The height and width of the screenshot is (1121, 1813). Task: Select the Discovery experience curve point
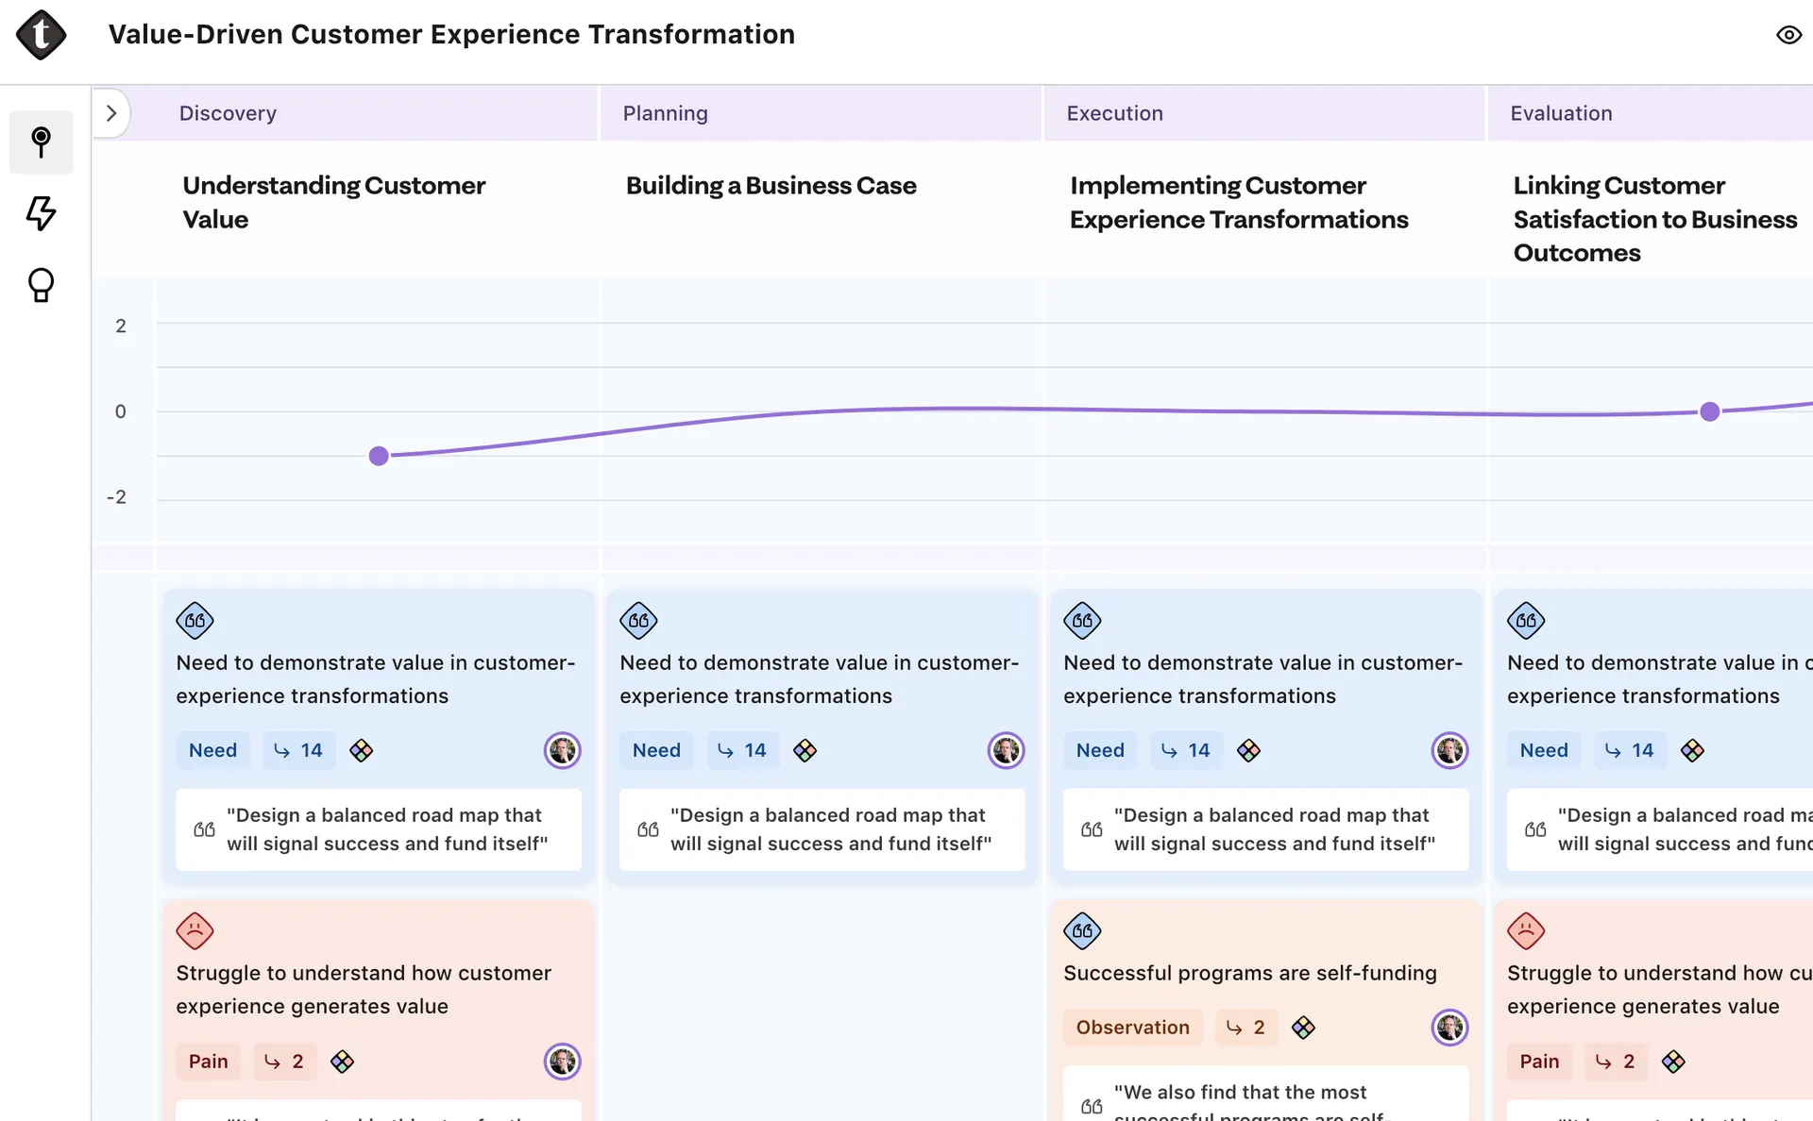379,457
